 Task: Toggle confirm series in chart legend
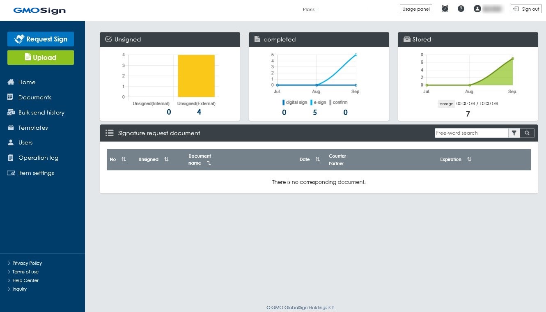pos(338,102)
